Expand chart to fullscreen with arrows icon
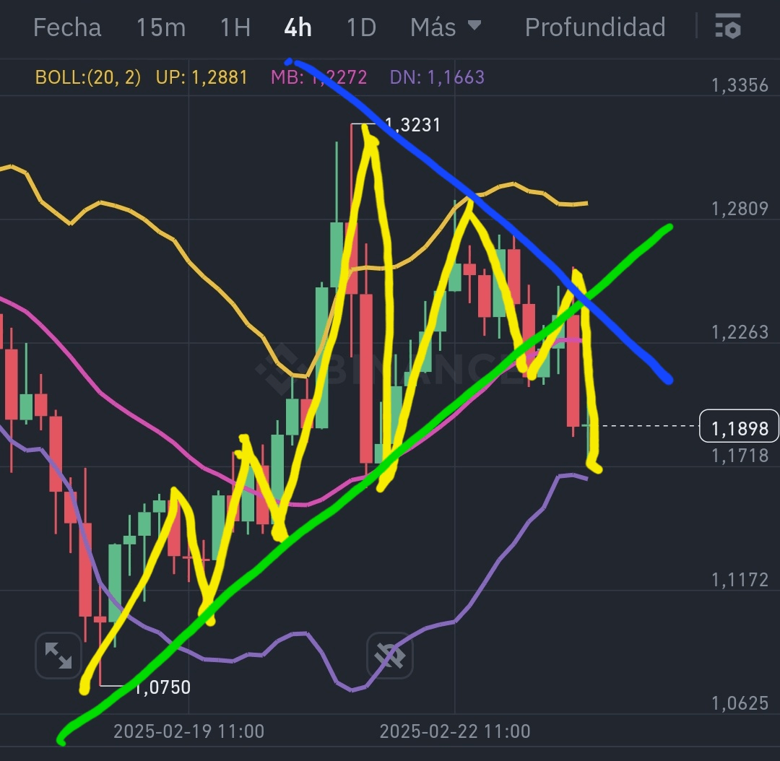 click(x=58, y=655)
